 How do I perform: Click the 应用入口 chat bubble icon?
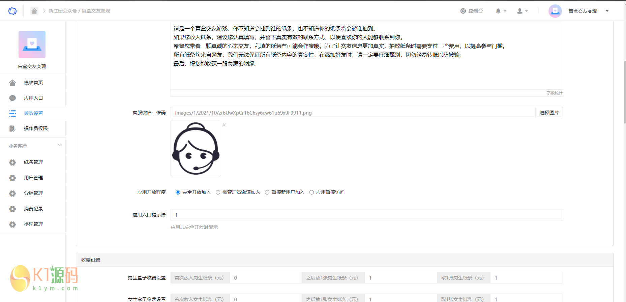click(x=12, y=98)
